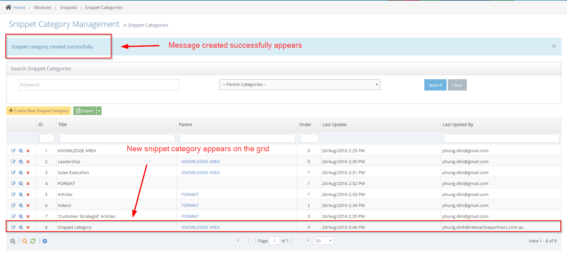Click the Keyword search field
The width and height of the screenshot is (567, 258).
coord(99,85)
